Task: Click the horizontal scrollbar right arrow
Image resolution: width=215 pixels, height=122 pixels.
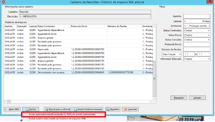Action: pyautogui.click(x=151, y=102)
